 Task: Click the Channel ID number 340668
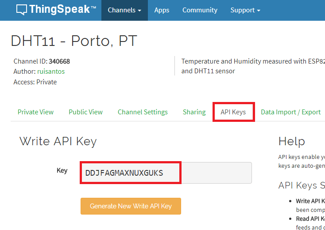pyautogui.click(x=59, y=61)
